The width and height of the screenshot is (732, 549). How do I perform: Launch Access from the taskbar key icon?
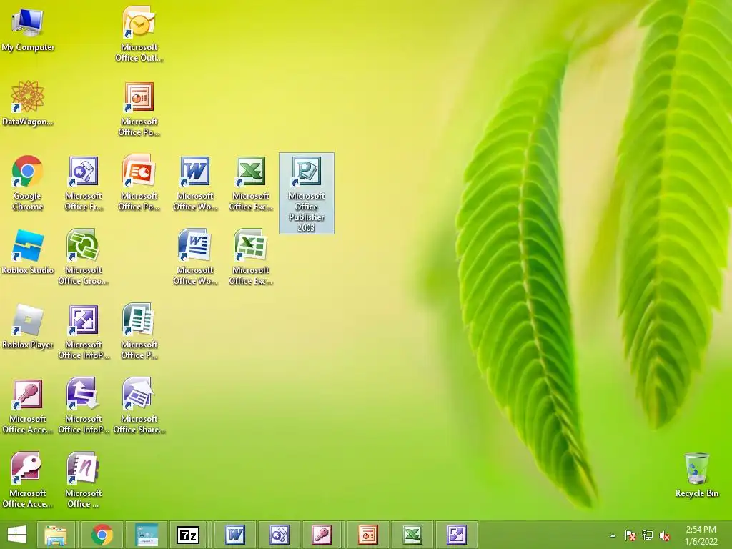pyautogui.click(x=324, y=535)
